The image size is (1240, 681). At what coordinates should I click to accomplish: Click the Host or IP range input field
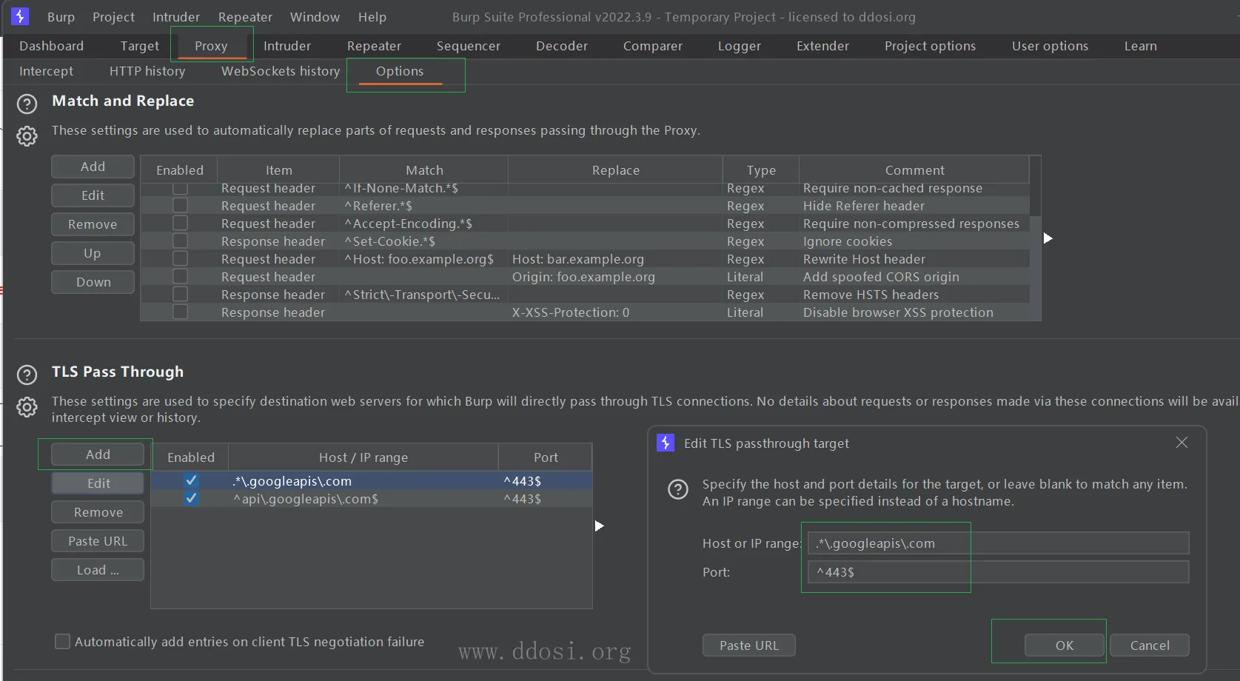coord(998,543)
